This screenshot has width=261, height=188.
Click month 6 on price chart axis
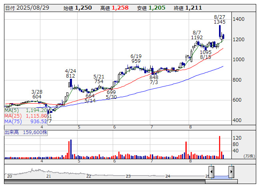coord(114,127)
